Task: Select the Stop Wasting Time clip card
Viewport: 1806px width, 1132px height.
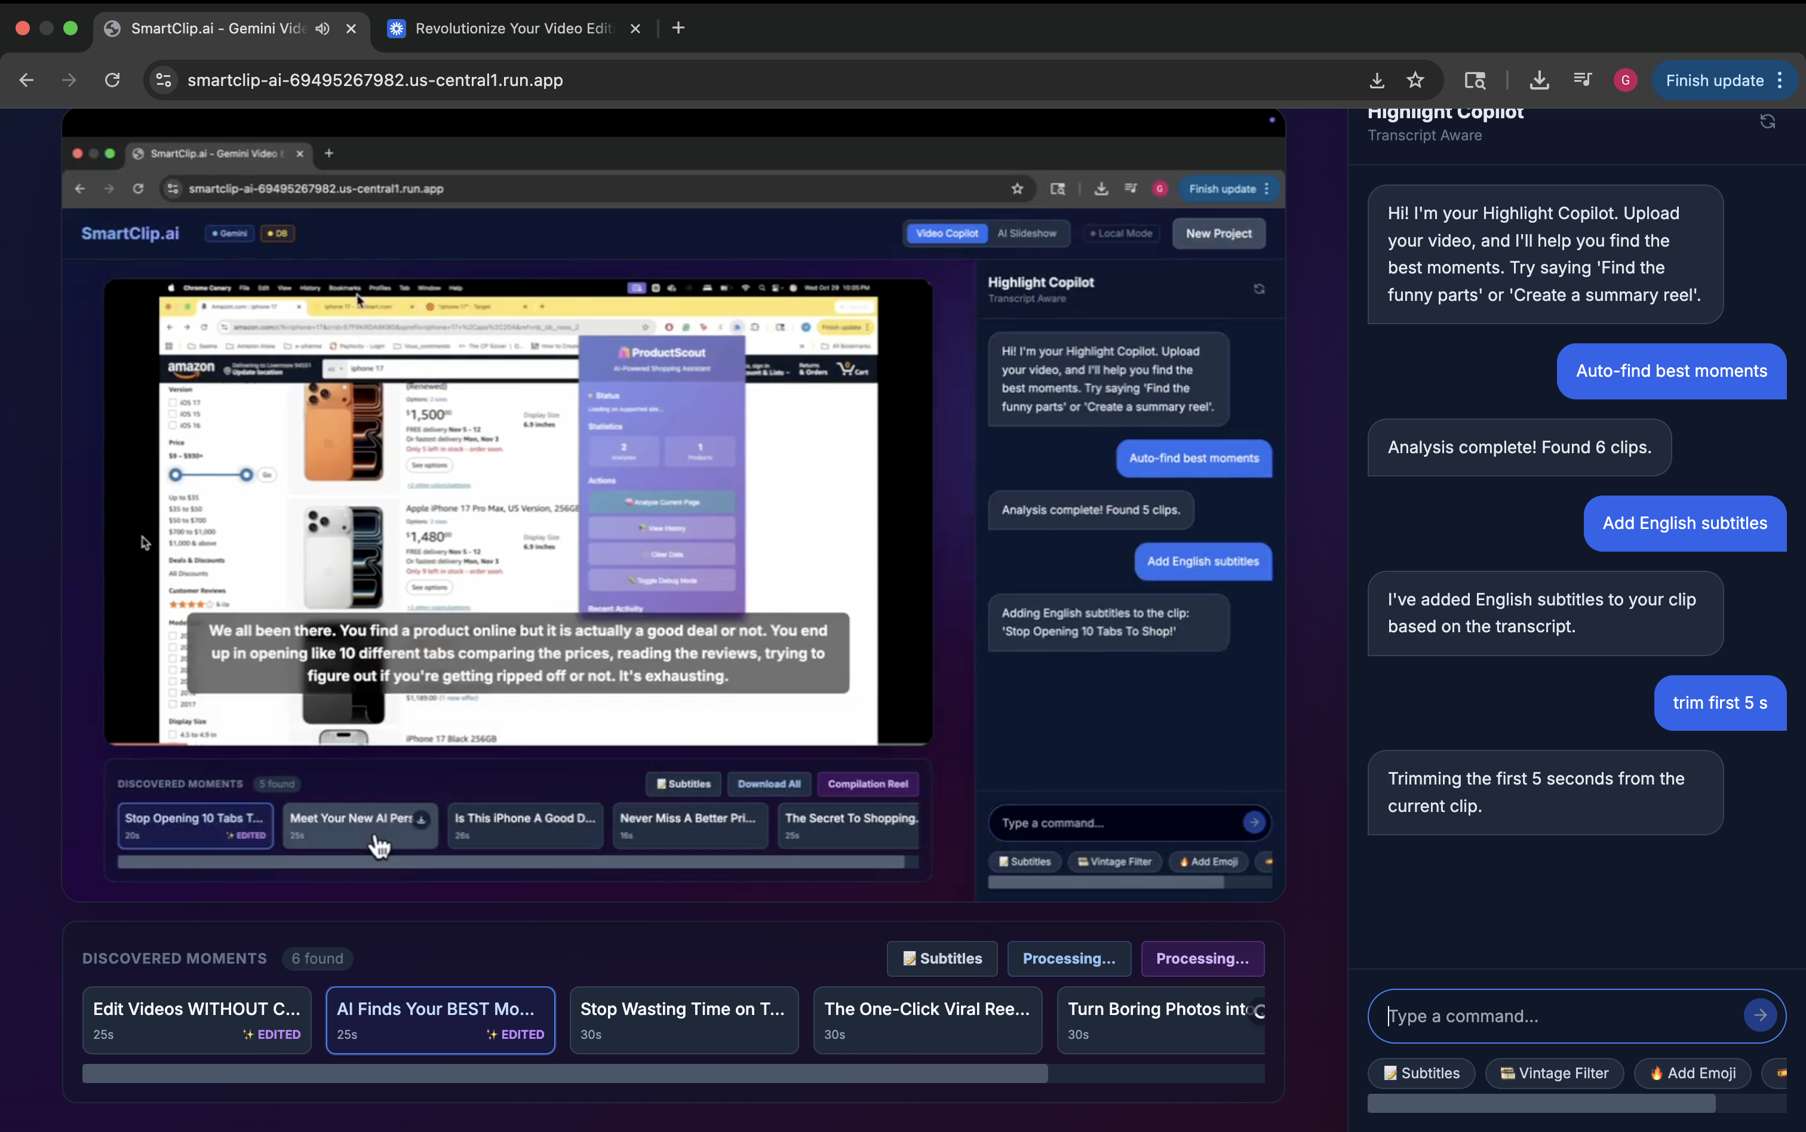Action: point(683,1020)
